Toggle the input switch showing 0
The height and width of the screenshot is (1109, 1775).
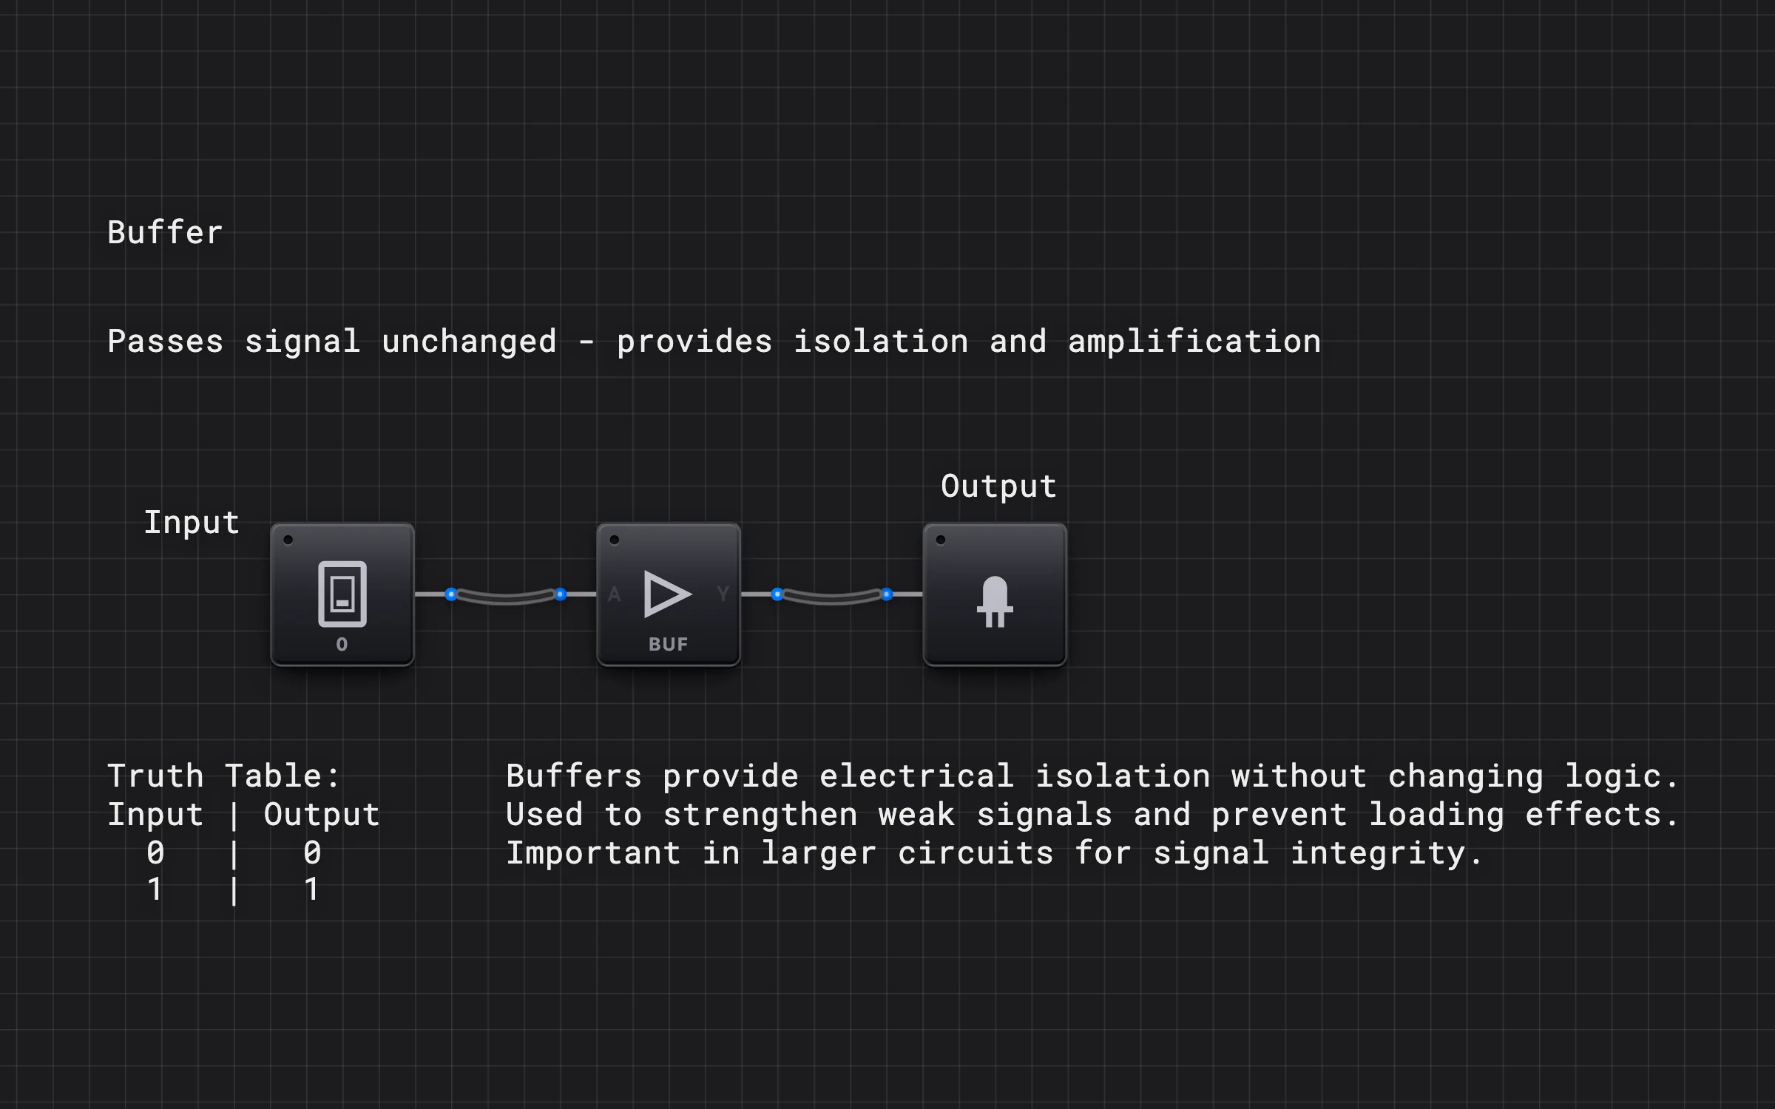(x=342, y=594)
